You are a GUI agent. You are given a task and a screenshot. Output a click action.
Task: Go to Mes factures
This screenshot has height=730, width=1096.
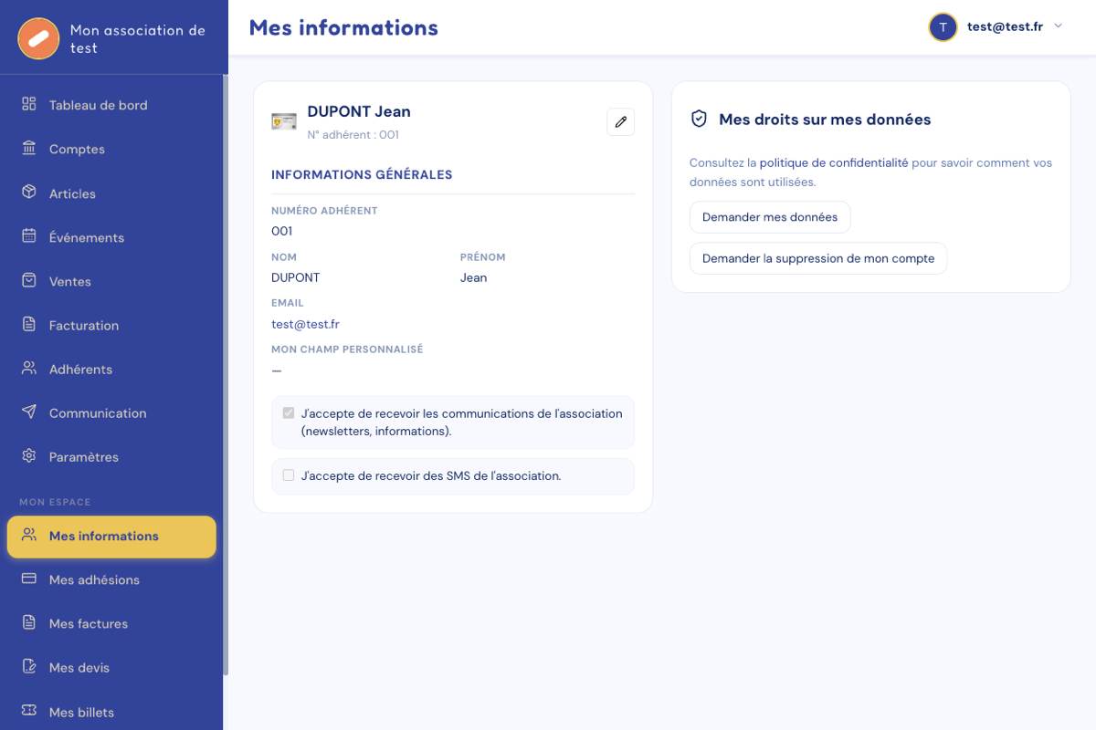click(111, 623)
